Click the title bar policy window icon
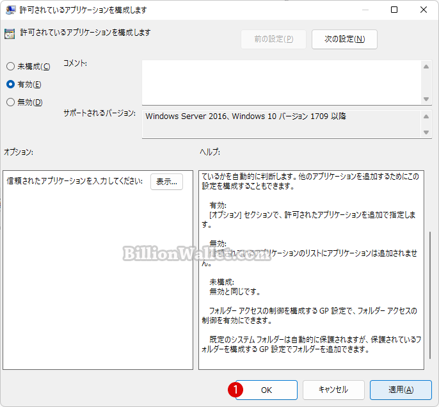439x407 pixels. (x=10, y=10)
